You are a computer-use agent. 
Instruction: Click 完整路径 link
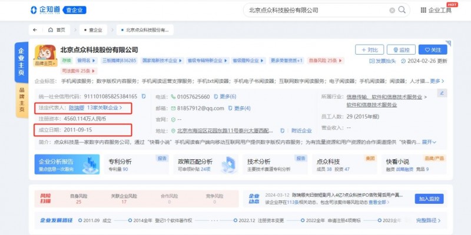[x=429, y=220]
